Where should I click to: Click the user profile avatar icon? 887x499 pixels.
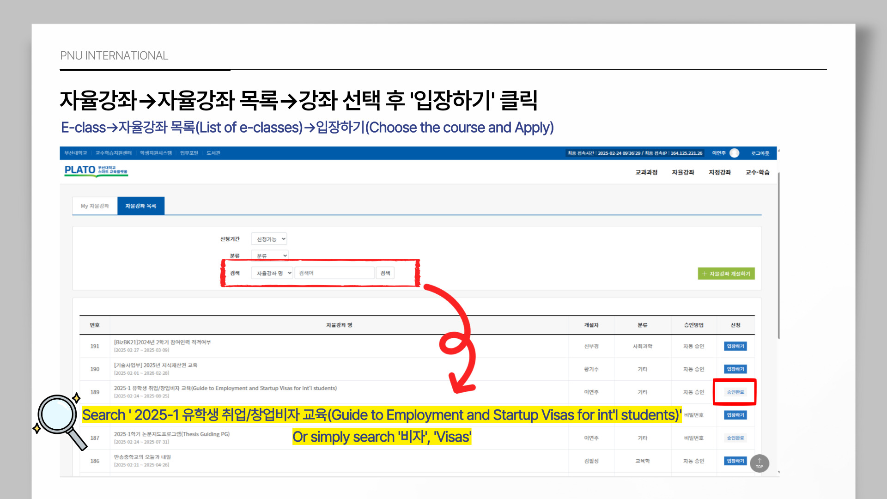click(x=734, y=153)
